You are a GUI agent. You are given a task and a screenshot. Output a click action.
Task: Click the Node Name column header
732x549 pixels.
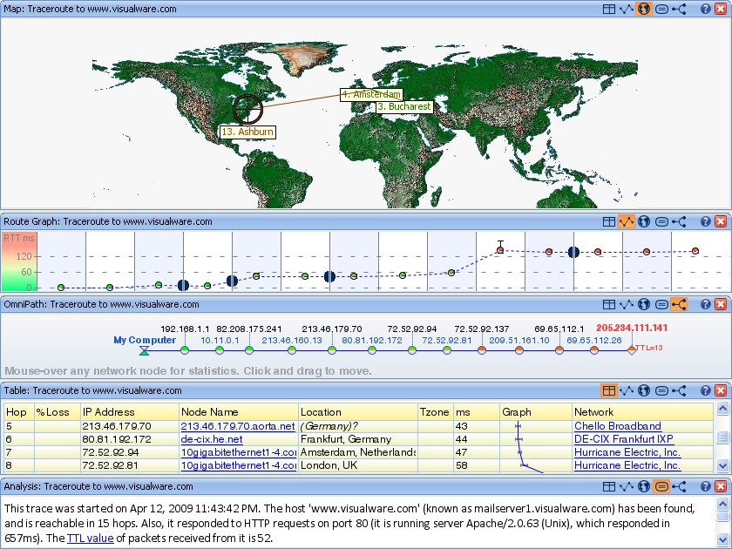tap(207, 411)
